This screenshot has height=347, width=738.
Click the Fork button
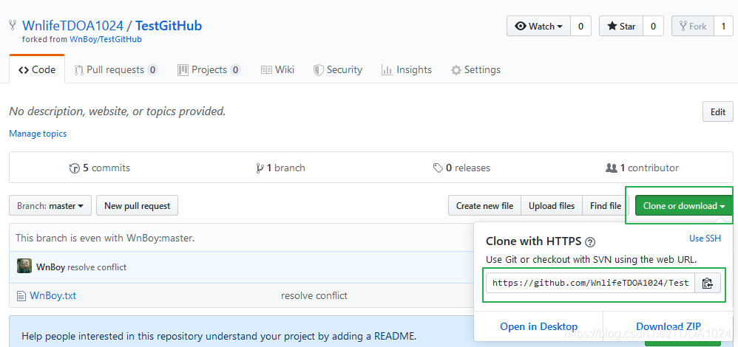(693, 27)
